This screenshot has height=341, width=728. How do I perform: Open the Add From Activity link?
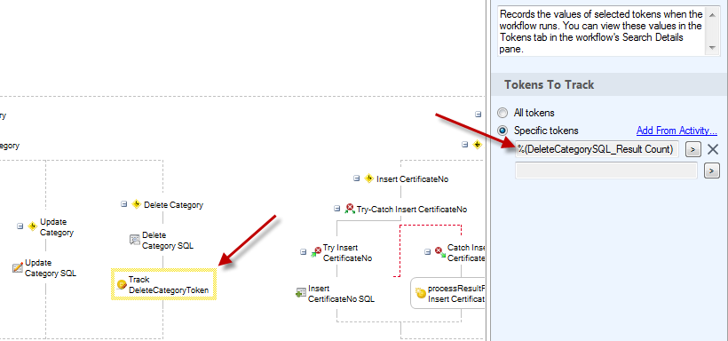click(677, 131)
